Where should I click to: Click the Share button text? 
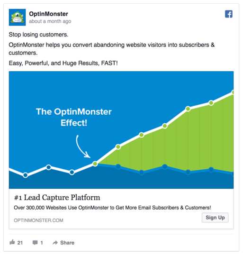tap(67, 243)
